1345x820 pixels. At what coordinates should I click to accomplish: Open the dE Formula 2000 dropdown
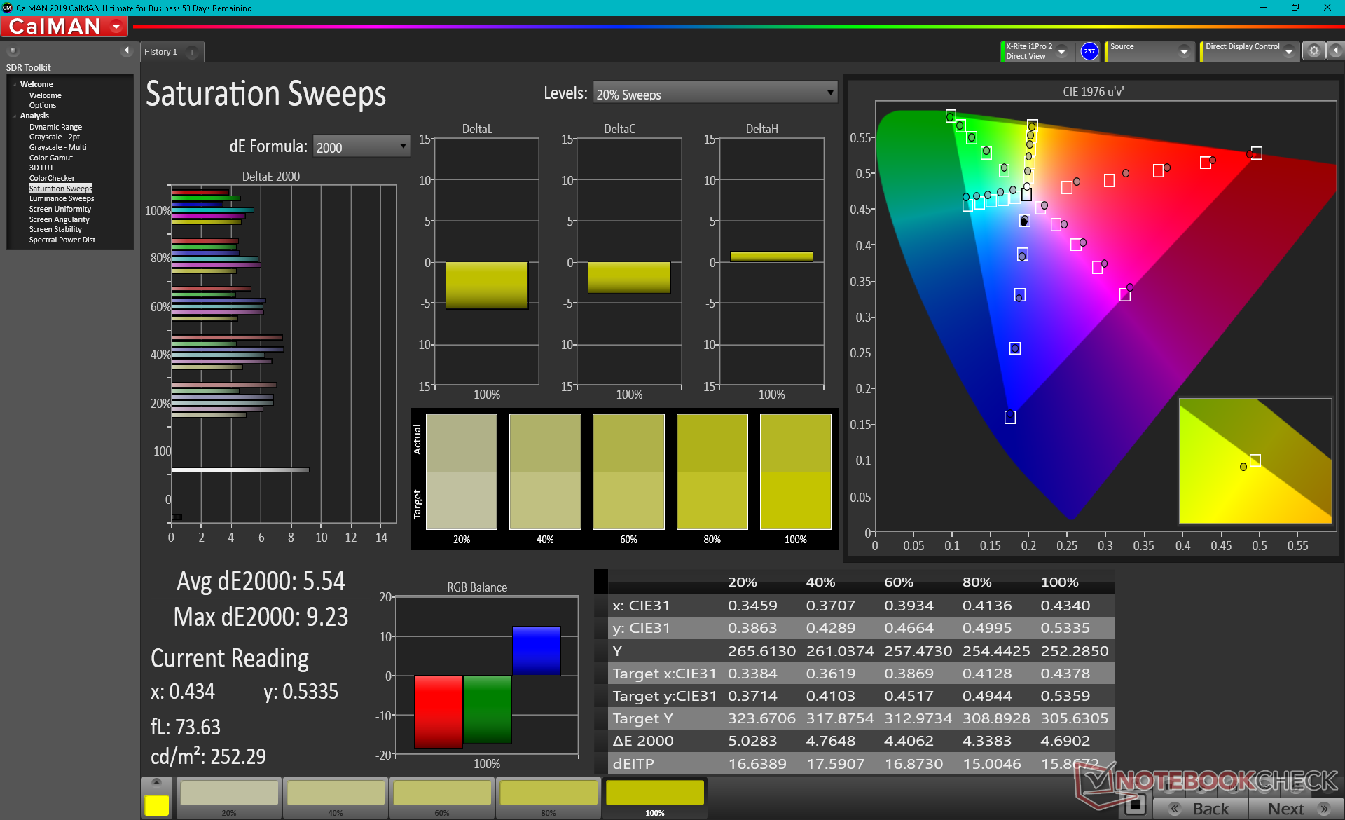point(361,146)
